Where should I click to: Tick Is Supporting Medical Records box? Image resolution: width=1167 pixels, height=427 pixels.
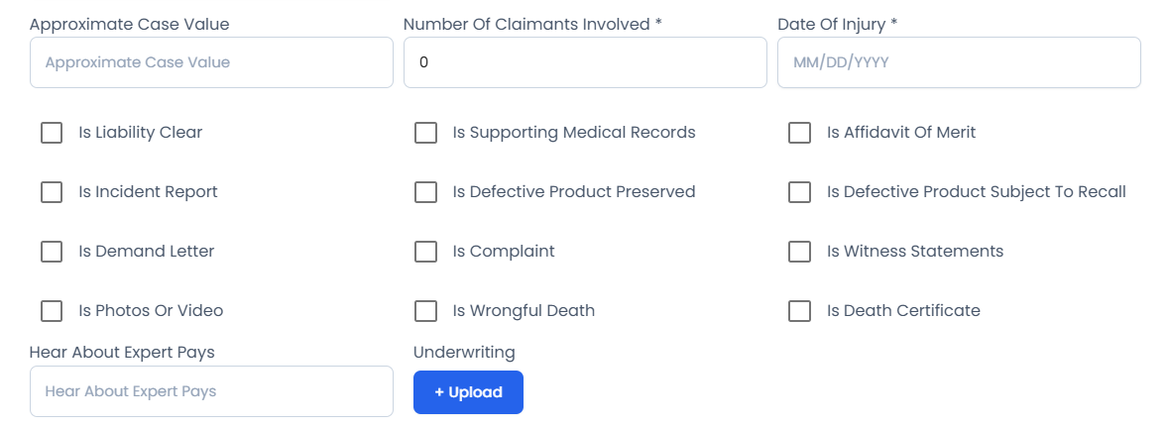coord(425,133)
